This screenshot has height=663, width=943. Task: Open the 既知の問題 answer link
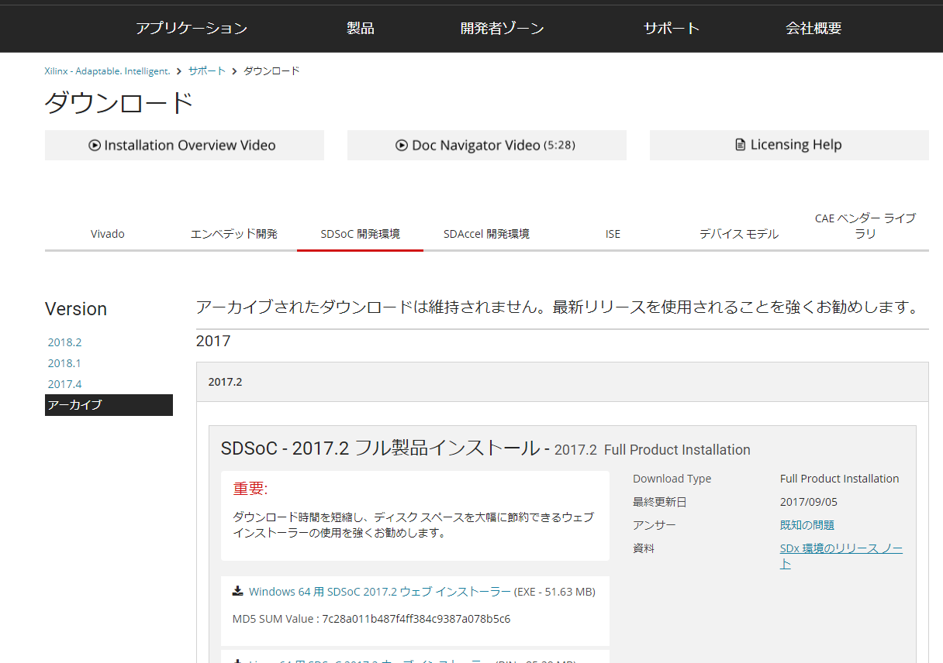point(807,525)
